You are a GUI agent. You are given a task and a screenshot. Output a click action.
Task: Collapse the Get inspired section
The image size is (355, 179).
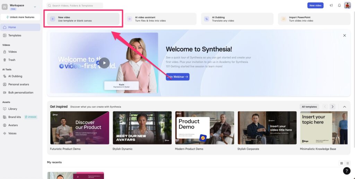tap(344, 107)
